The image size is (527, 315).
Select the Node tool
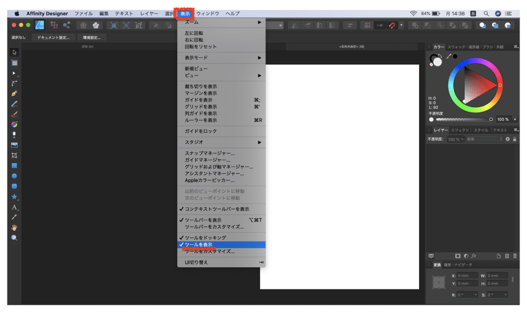pos(14,73)
